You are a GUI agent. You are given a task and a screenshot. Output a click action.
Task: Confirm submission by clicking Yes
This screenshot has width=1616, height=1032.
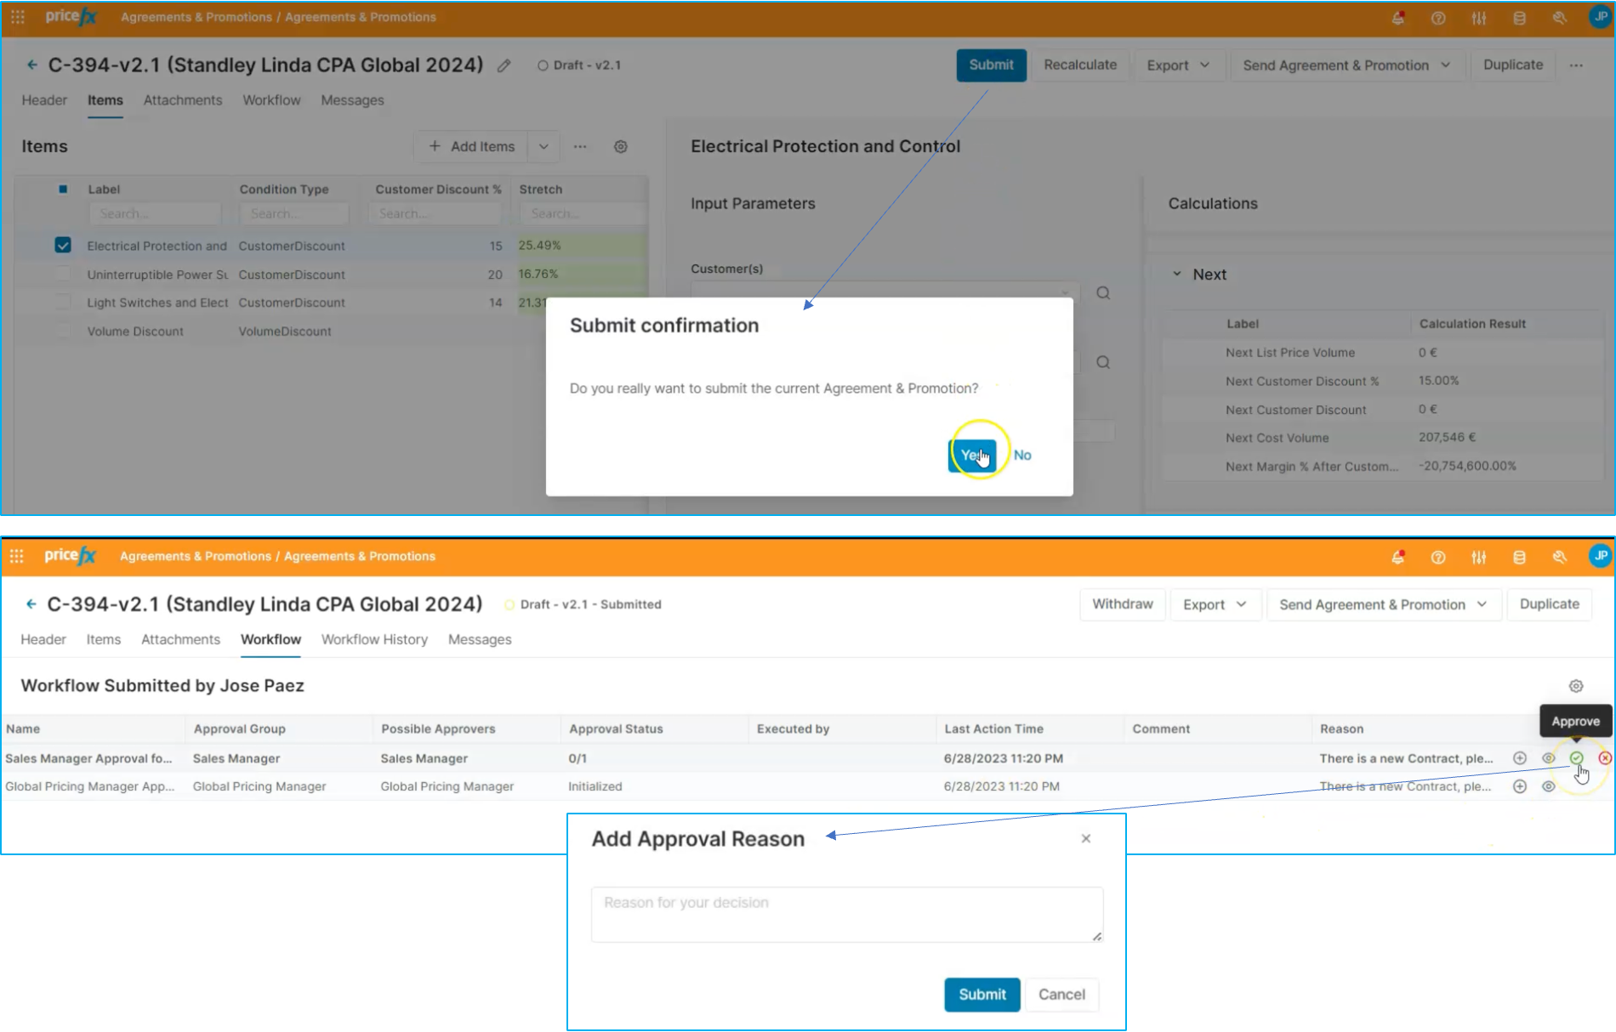[x=971, y=456]
